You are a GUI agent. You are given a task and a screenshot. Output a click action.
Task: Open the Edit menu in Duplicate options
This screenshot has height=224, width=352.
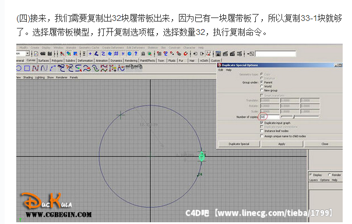221,70
